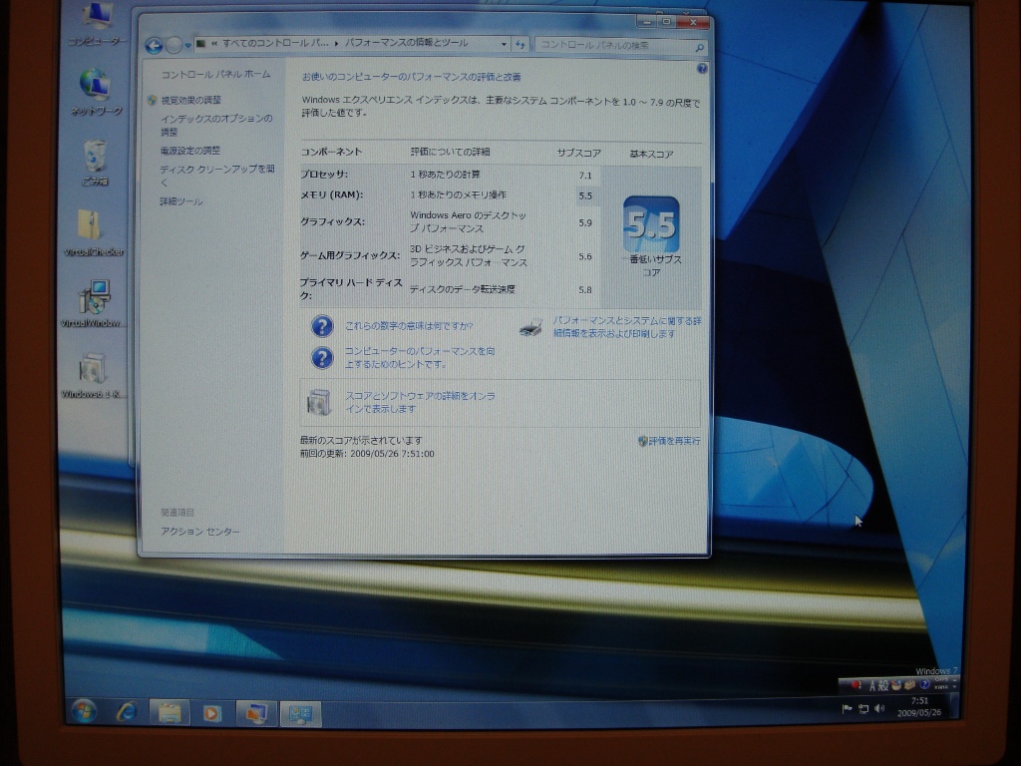Open the コンピューター desktop icon
The width and height of the screenshot is (1021, 766).
coord(98,23)
